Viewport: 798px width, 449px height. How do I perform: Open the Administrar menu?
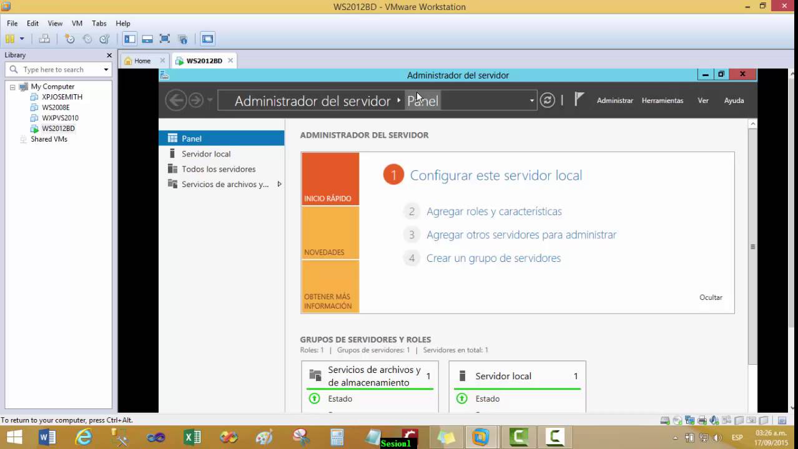tap(614, 100)
